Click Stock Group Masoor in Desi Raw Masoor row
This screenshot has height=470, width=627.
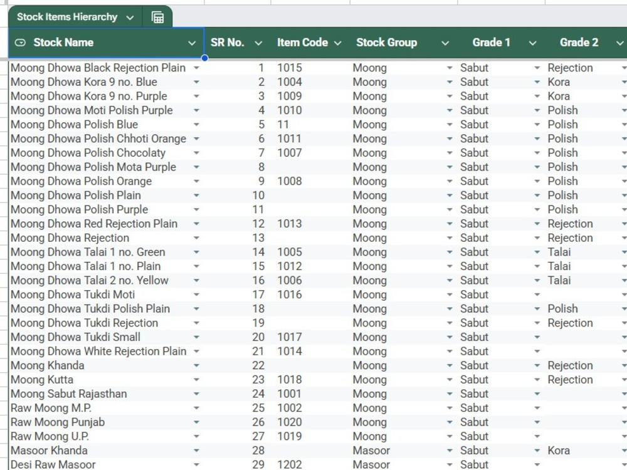pos(371,464)
